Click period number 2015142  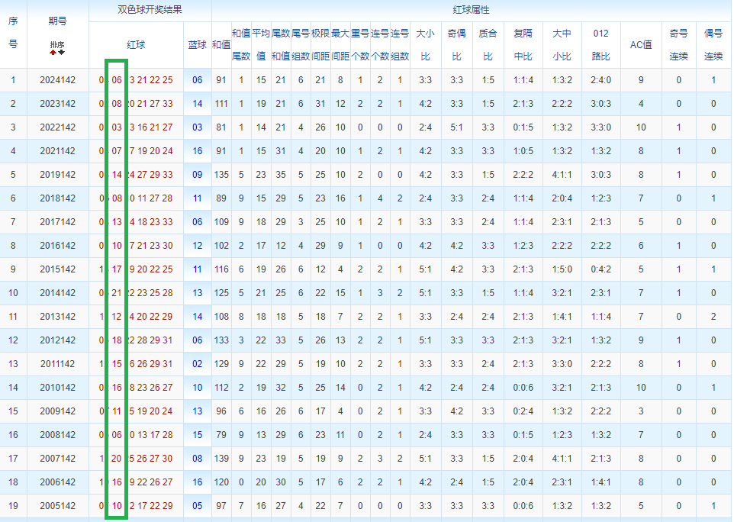57,269
